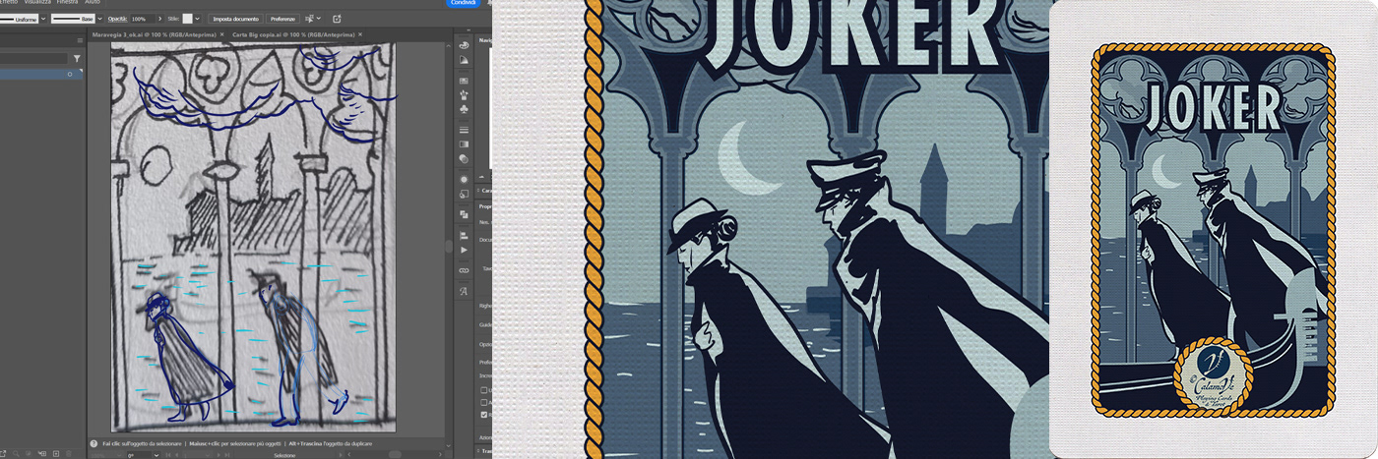Open the Layers panel stacked icon

(x=464, y=213)
